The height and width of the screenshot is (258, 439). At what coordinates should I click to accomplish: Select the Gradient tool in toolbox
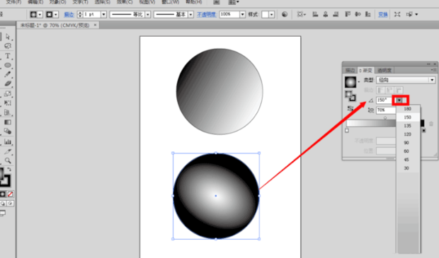click(8, 122)
